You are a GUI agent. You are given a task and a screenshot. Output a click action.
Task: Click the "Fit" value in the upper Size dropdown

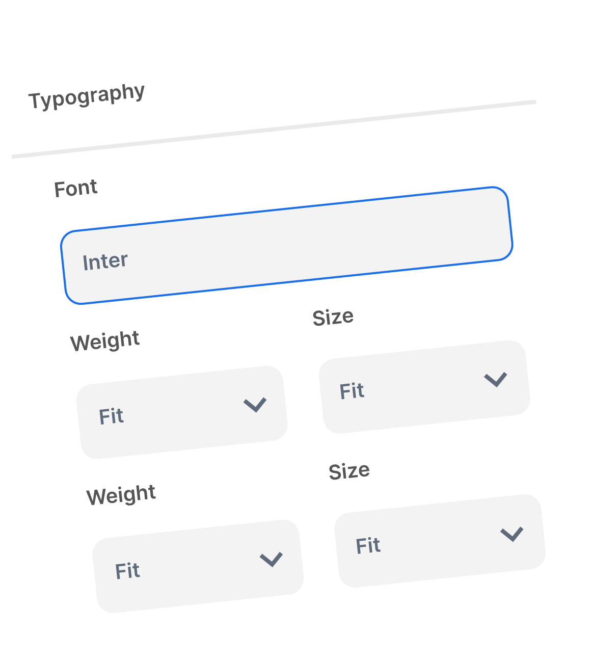pos(352,391)
